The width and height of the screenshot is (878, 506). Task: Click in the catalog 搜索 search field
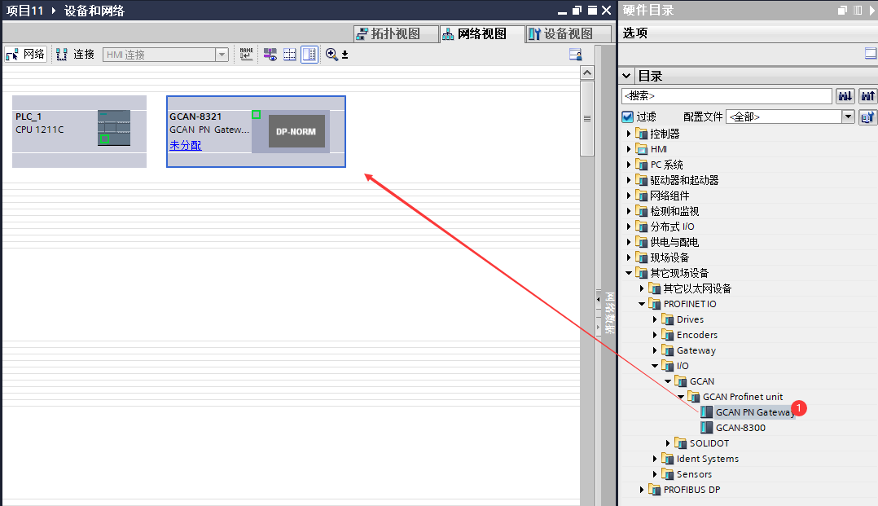(x=726, y=96)
